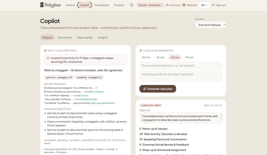This screenshot has height=155, width=267.
Task: Click the 20' Main Activity: Describe tu día ideal item
Action: 163,134
